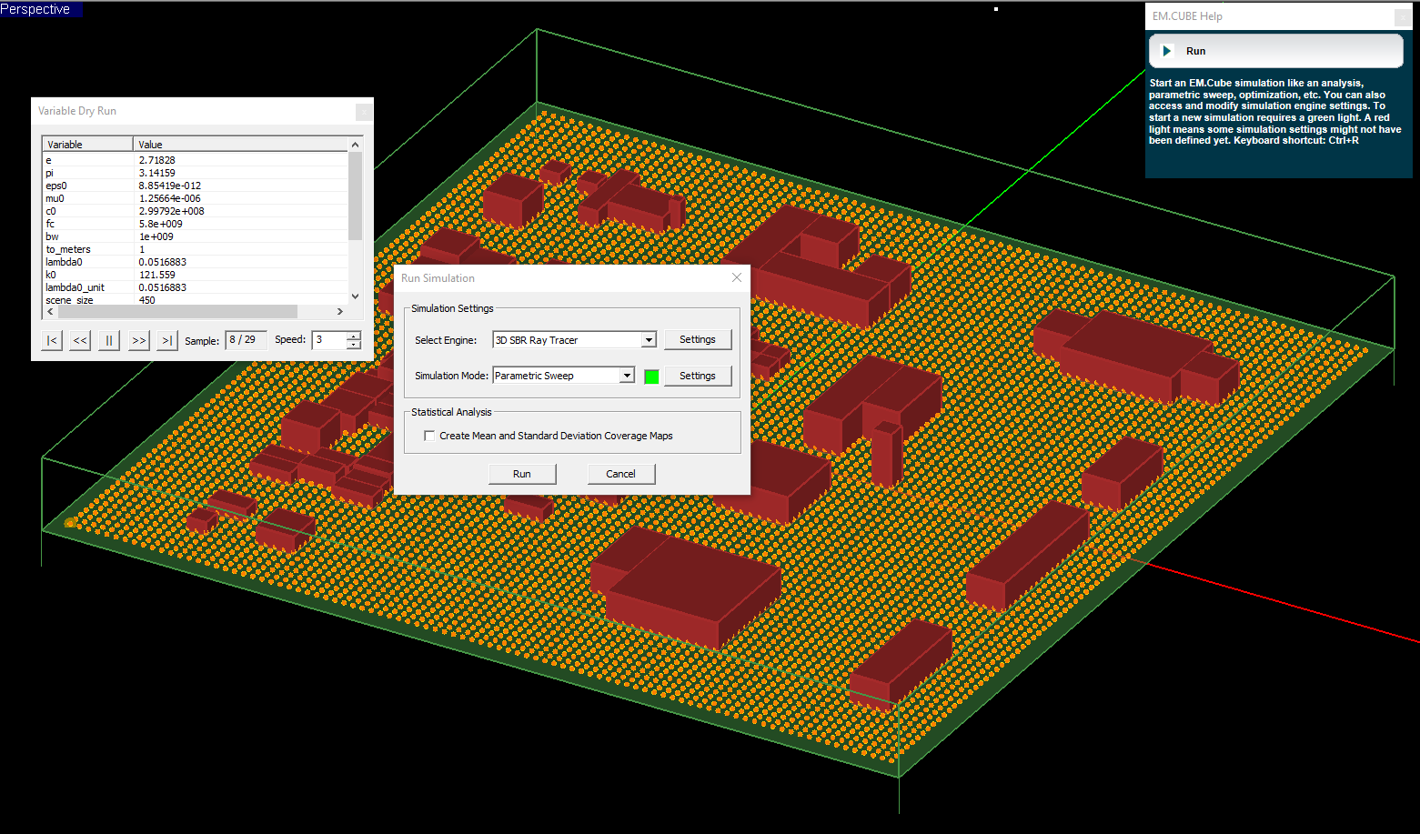
Task: Jump to first sample in dry run
Action: [52, 340]
